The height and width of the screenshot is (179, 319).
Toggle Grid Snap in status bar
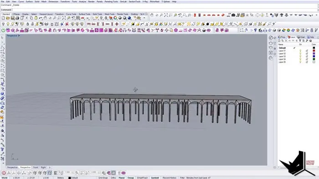(x=103, y=178)
